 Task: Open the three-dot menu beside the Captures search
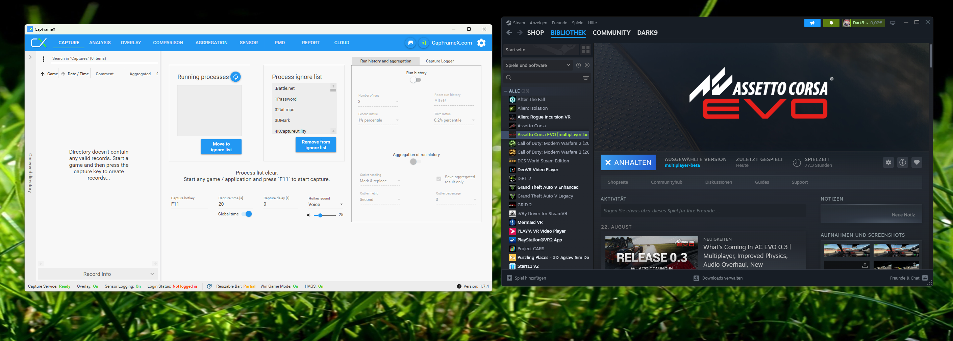tap(44, 59)
